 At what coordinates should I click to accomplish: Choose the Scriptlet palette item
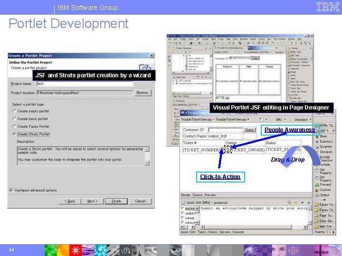323,146
